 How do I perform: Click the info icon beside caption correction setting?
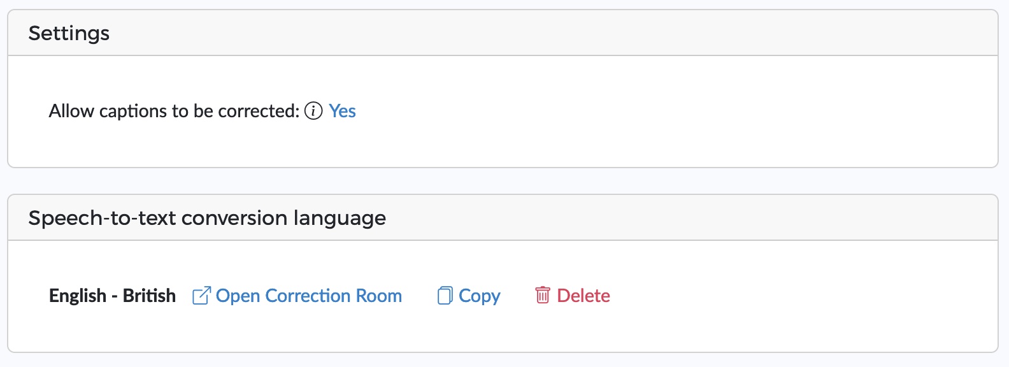point(313,111)
